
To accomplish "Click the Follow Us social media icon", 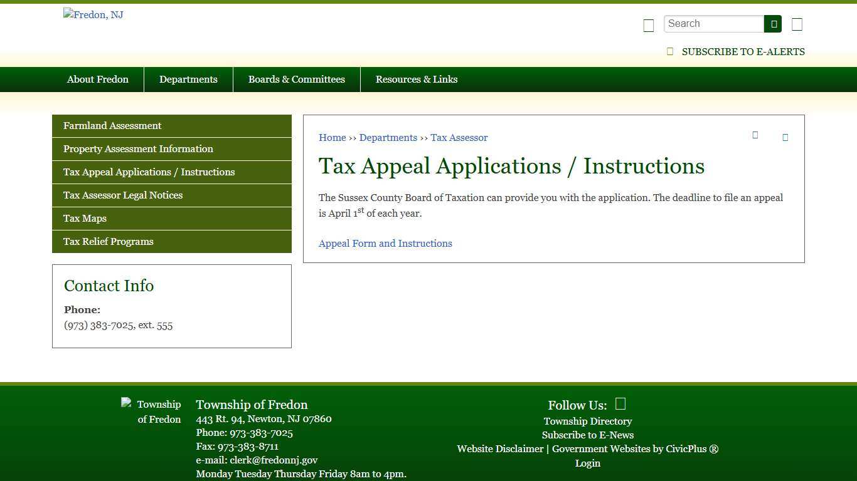I will pyautogui.click(x=620, y=403).
